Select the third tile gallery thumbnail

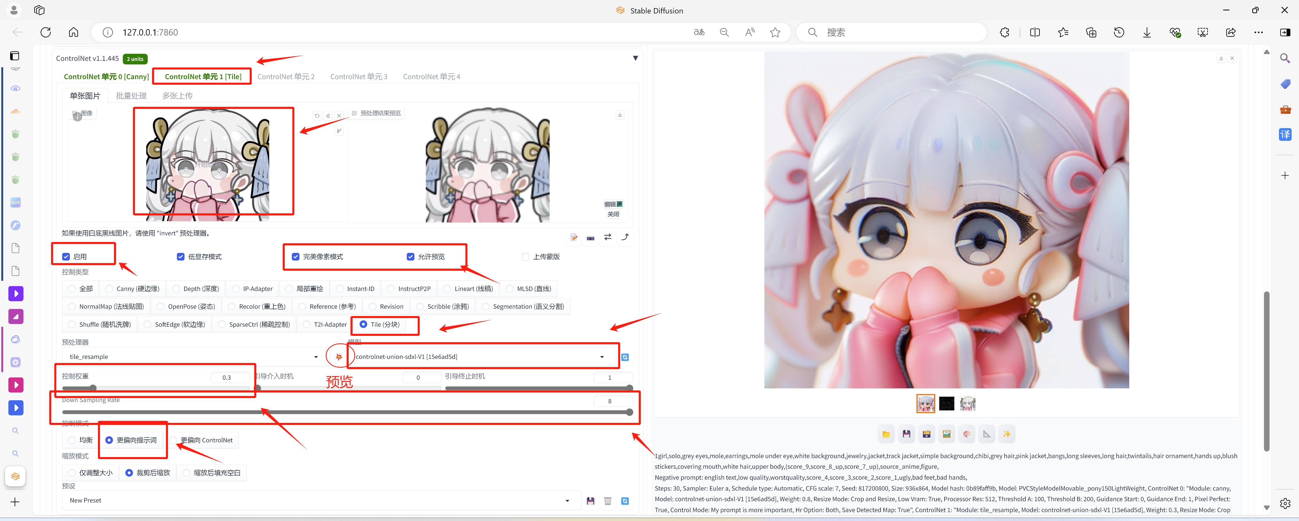pyautogui.click(x=967, y=404)
